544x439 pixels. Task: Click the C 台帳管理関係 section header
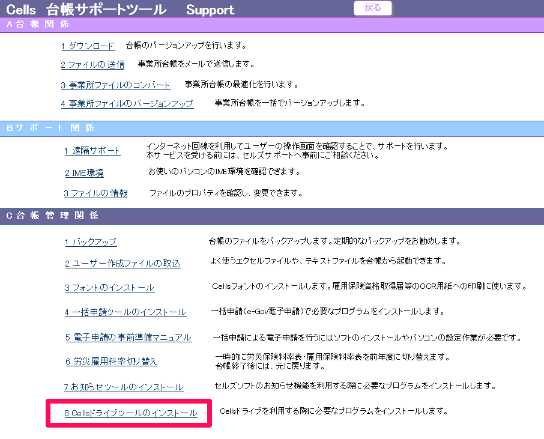pos(53,215)
